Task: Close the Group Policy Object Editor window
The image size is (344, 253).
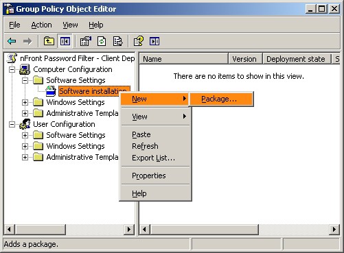Action: tap(334, 9)
